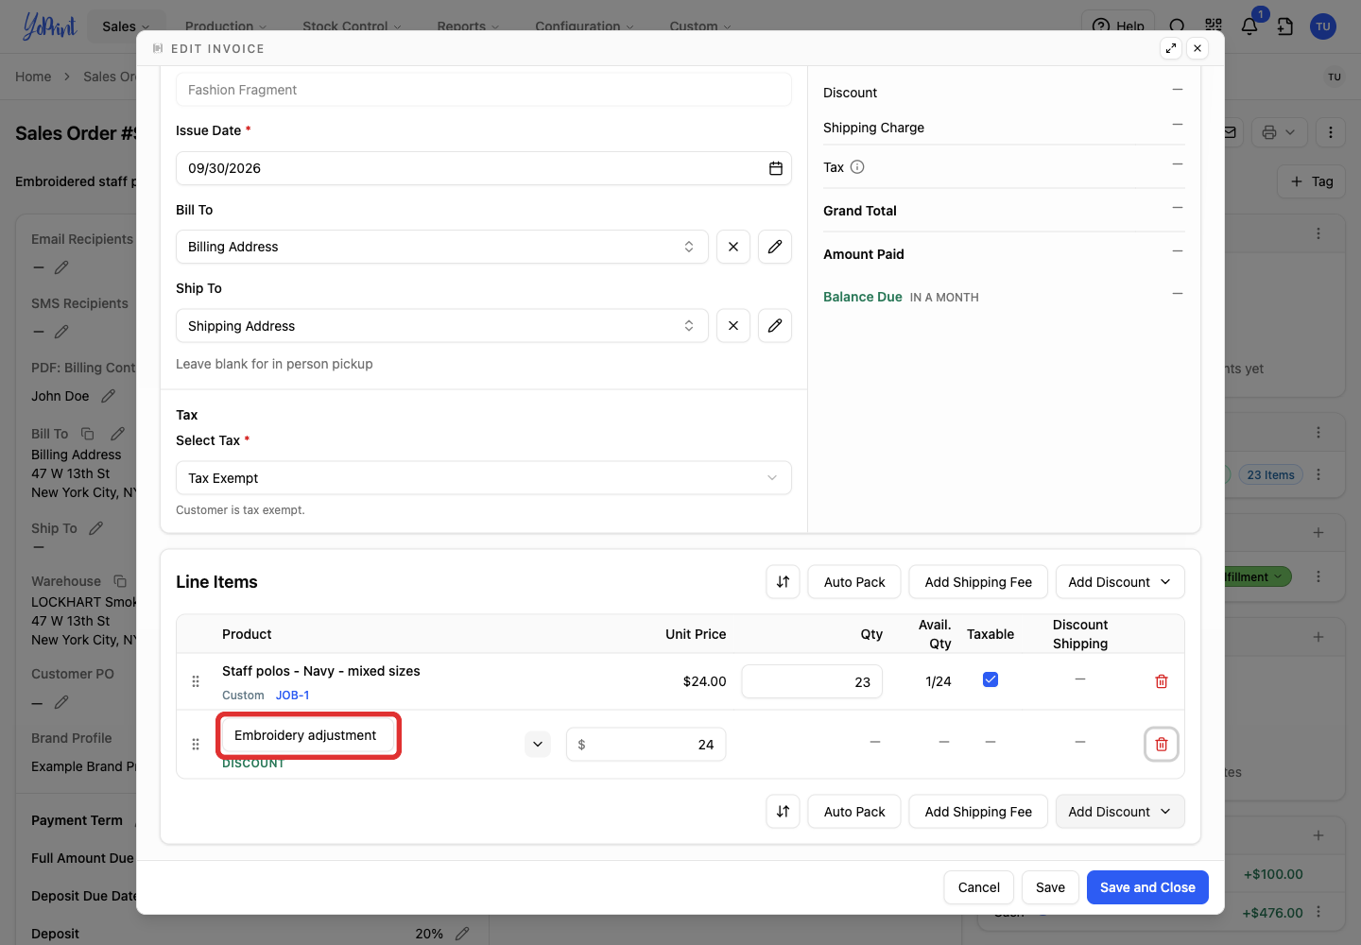Open the Reports menu

pyautogui.click(x=468, y=26)
